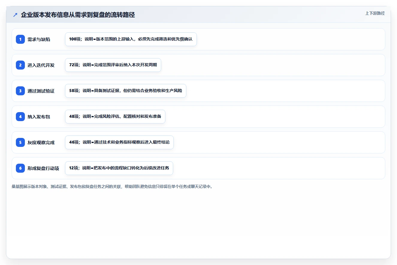Click the 形成复盘行动项 stage label
The width and height of the screenshot is (397, 265).
[43, 168]
